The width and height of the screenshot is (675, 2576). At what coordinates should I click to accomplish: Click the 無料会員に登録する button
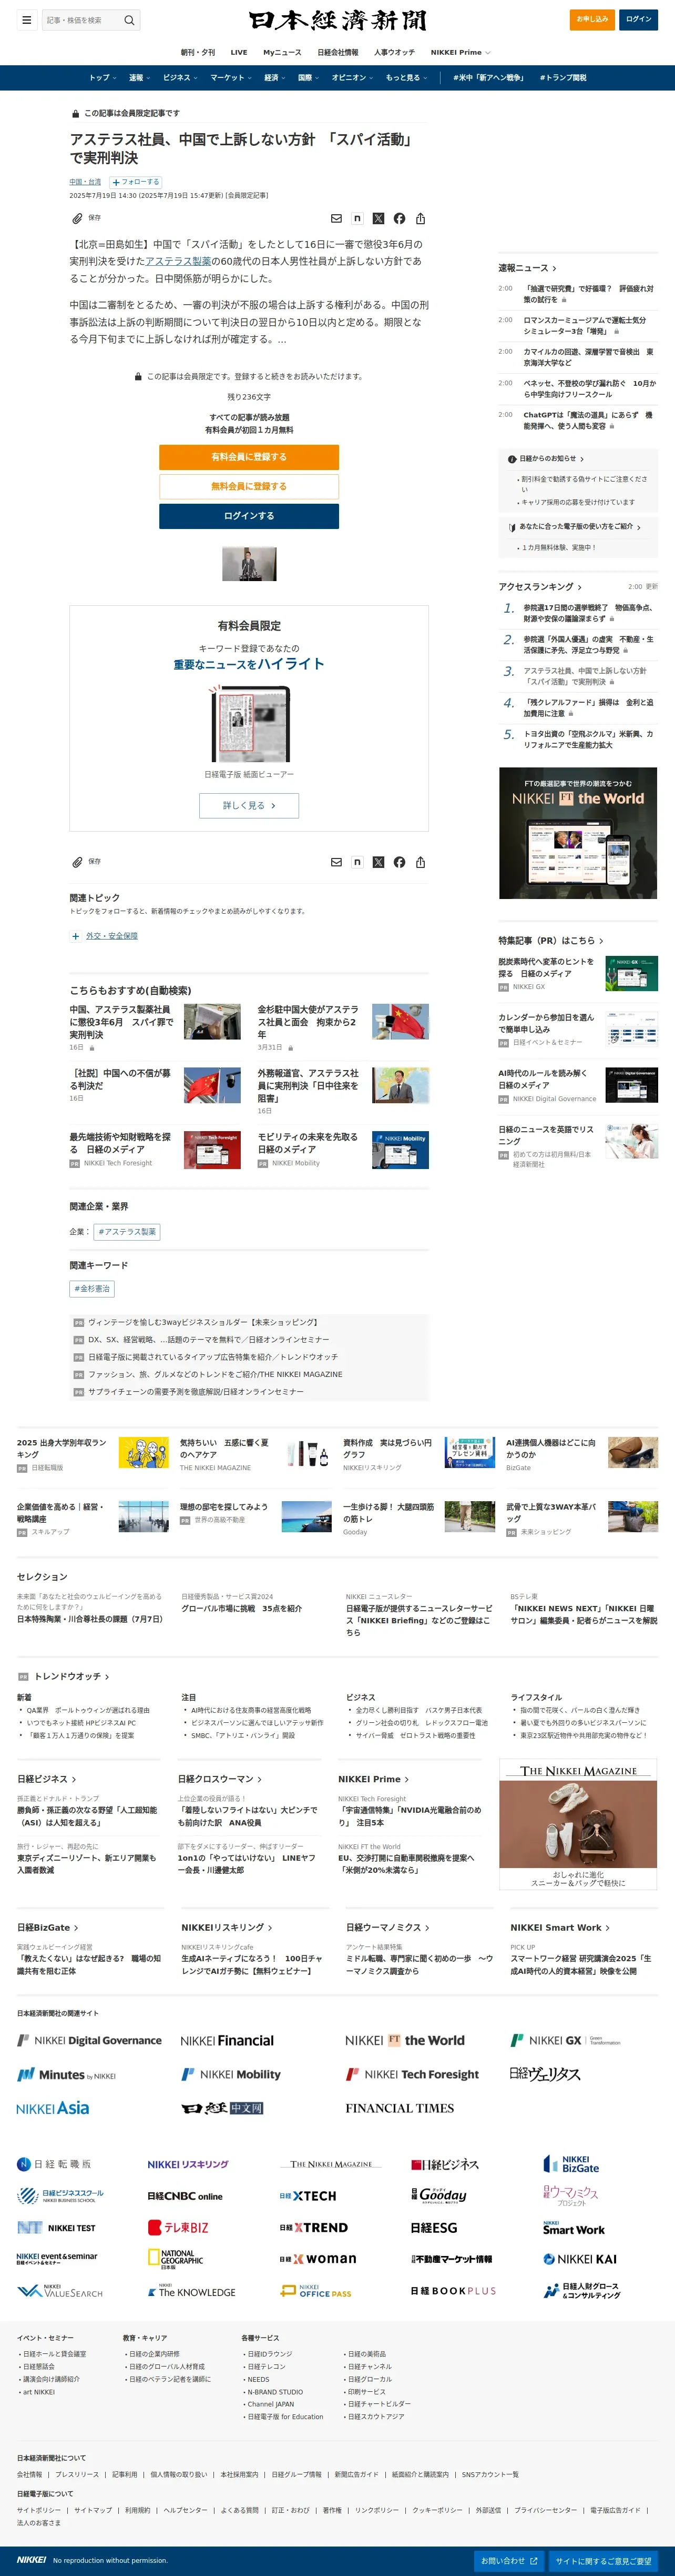point(249,487)
